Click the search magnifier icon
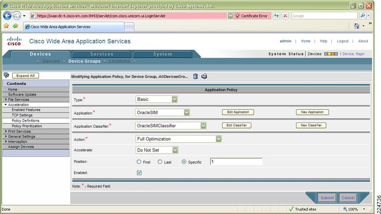The width and height of the screenshot is (381, 214). (363, 16)
